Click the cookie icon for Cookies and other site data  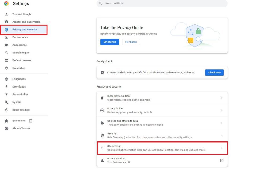tap(102, 123)
